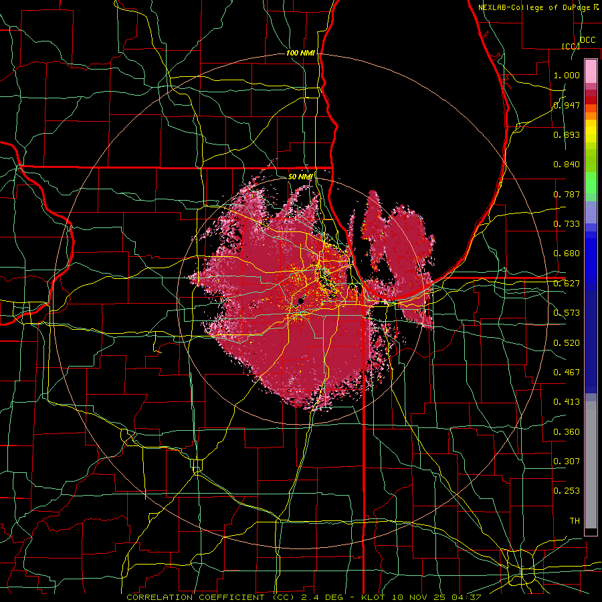602x602 pixels.
Task: Select the 0.787 scale value
Action: 567,194
